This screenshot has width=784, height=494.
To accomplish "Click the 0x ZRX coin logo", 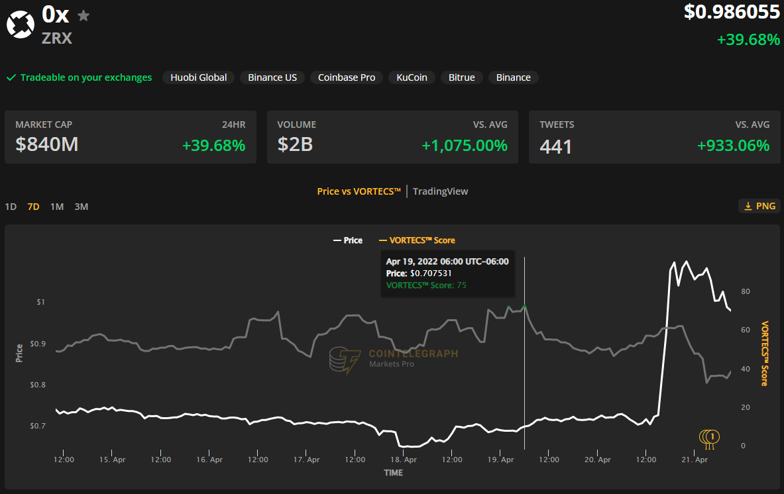I will click(x=21, y=24).
